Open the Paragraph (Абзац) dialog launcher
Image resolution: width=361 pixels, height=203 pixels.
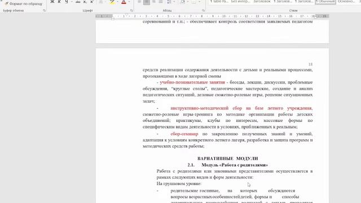point(203,11)
